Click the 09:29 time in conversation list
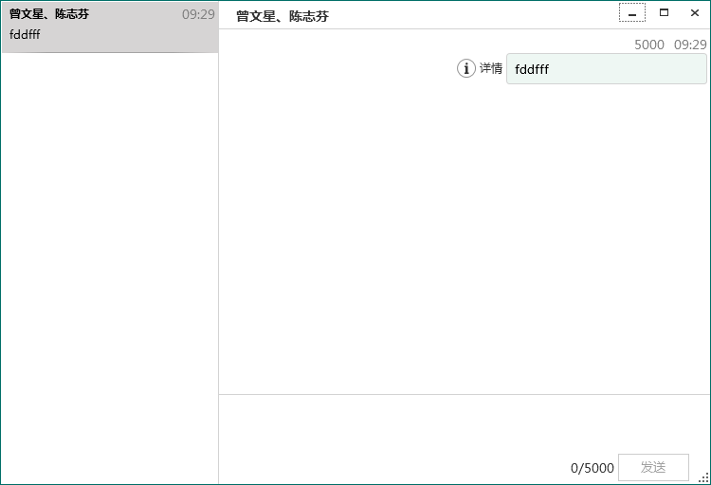The height and width of the screenshot is (485, 711). pos(198,14)
